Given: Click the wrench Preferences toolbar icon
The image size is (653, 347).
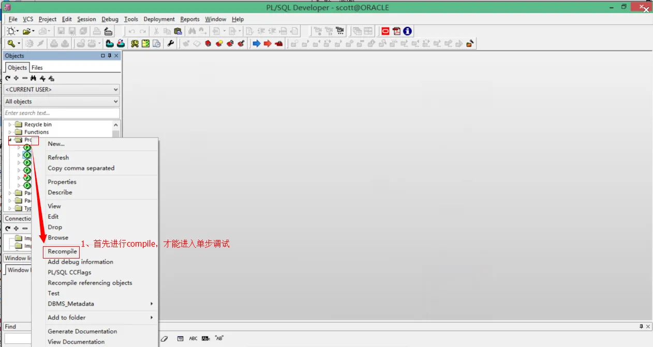Looking at the screenshot, I should [171, 43].
